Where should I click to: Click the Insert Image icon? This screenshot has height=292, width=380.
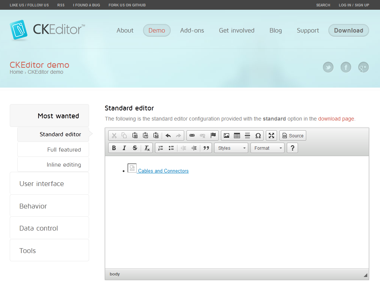[x=227, y=136]
